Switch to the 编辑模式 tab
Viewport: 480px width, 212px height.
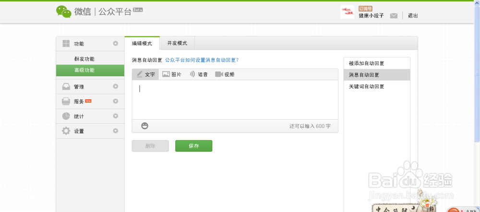142,44
